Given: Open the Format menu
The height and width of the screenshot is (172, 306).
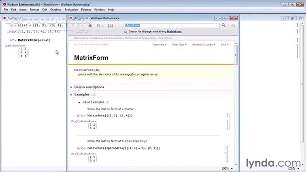Looking at the screenshot, I should [35, 10].
